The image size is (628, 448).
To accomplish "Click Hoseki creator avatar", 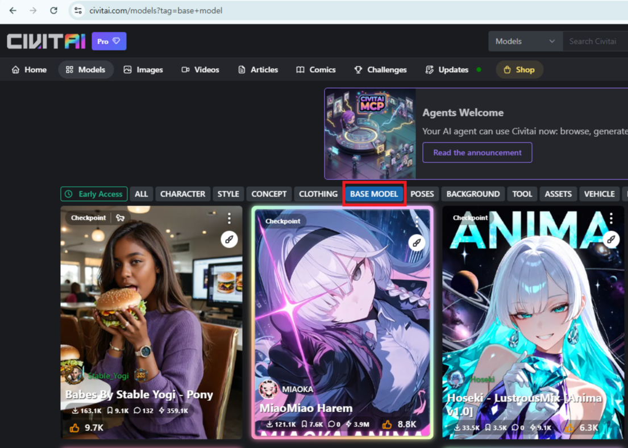I will (456, 379).
